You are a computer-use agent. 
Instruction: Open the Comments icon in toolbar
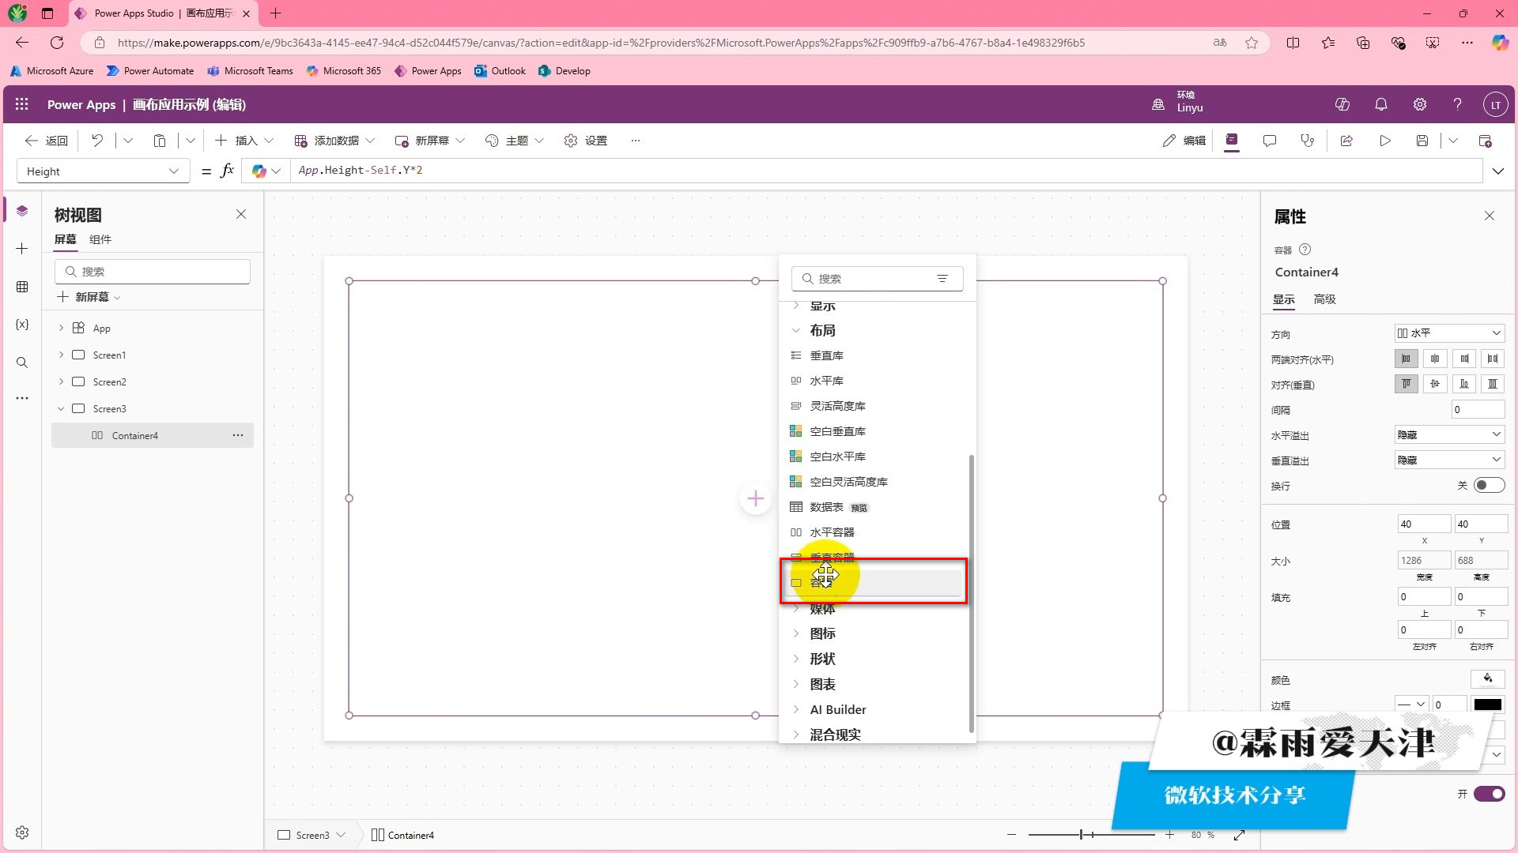click(1270, 141)
